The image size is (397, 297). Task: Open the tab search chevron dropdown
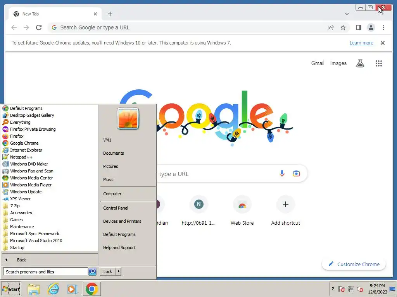[x=347, y=14]
